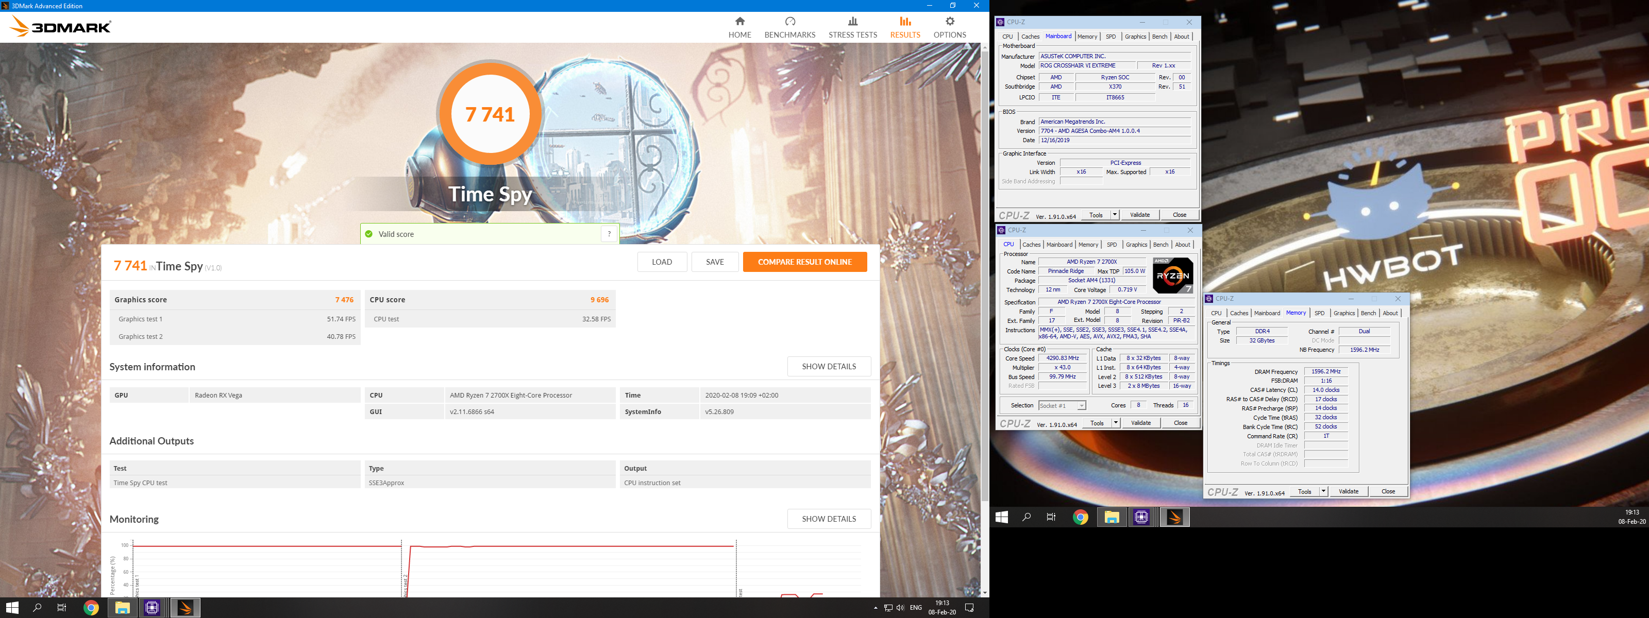Show hidden system tray icons
The width and height of the screenshot is (1649, 618).
click(x=875, y=608)
